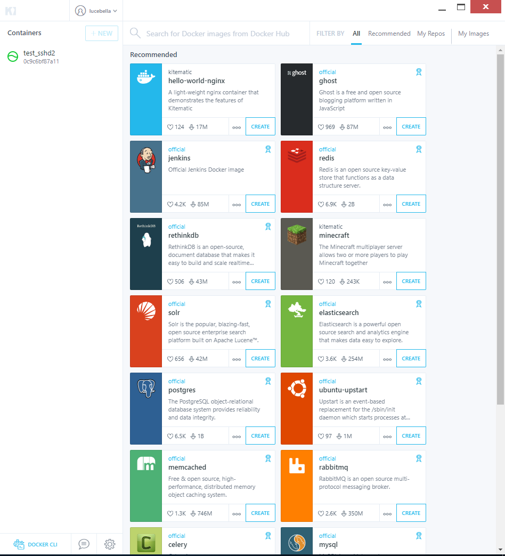Open more options for ghost

387,127
